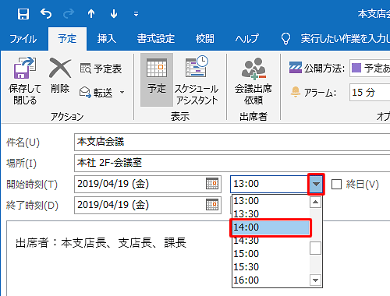Go to previous item with up arrow
This screenshot has width=390, height=296.
tap(91, 13)
